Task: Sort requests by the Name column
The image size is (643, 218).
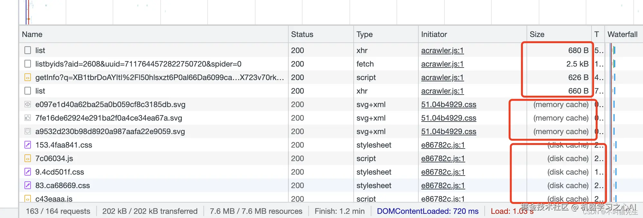Action: click(x=32, y=34)
